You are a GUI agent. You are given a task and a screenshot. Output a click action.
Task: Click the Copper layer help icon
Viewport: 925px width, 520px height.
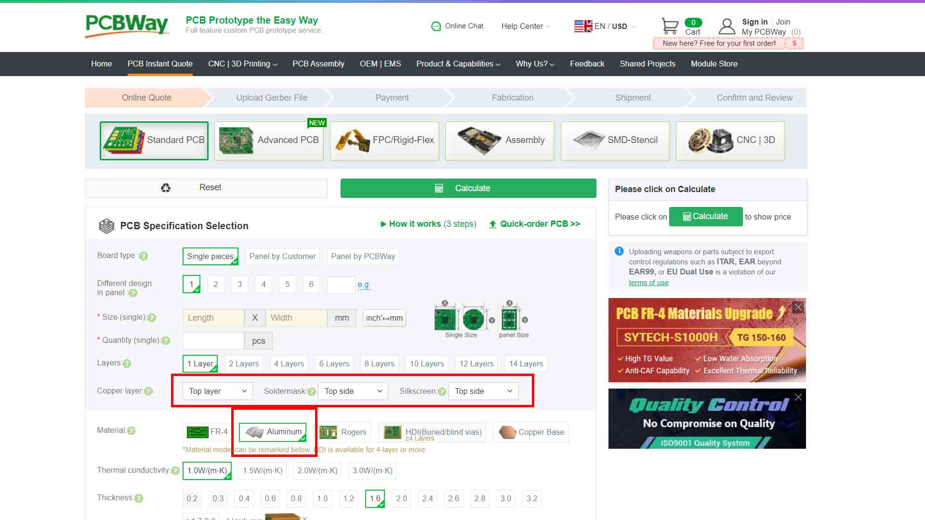click(x=148, y=391)
